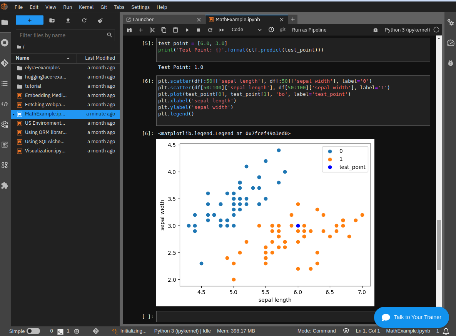Open the File menu
Image resolution: width=456 pixels, height=336 pixels.
pos(18,7)
